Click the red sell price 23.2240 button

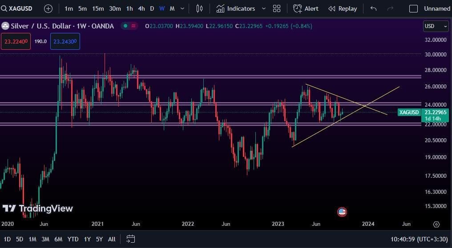[x=16, y=41]
